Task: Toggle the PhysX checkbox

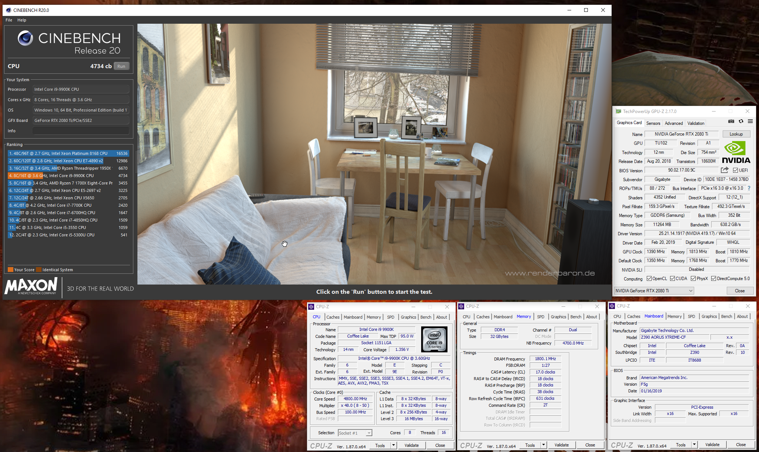Action: (693, 279)
